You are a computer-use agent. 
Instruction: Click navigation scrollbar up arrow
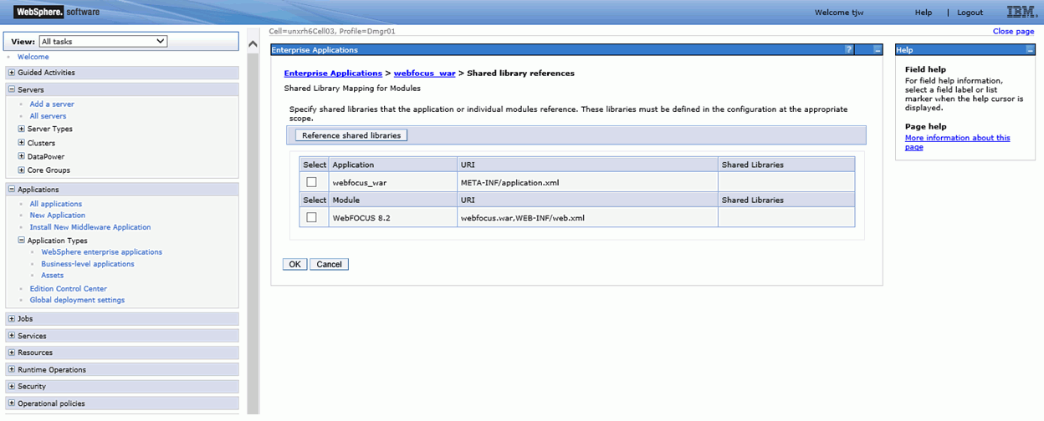point(253,43)
